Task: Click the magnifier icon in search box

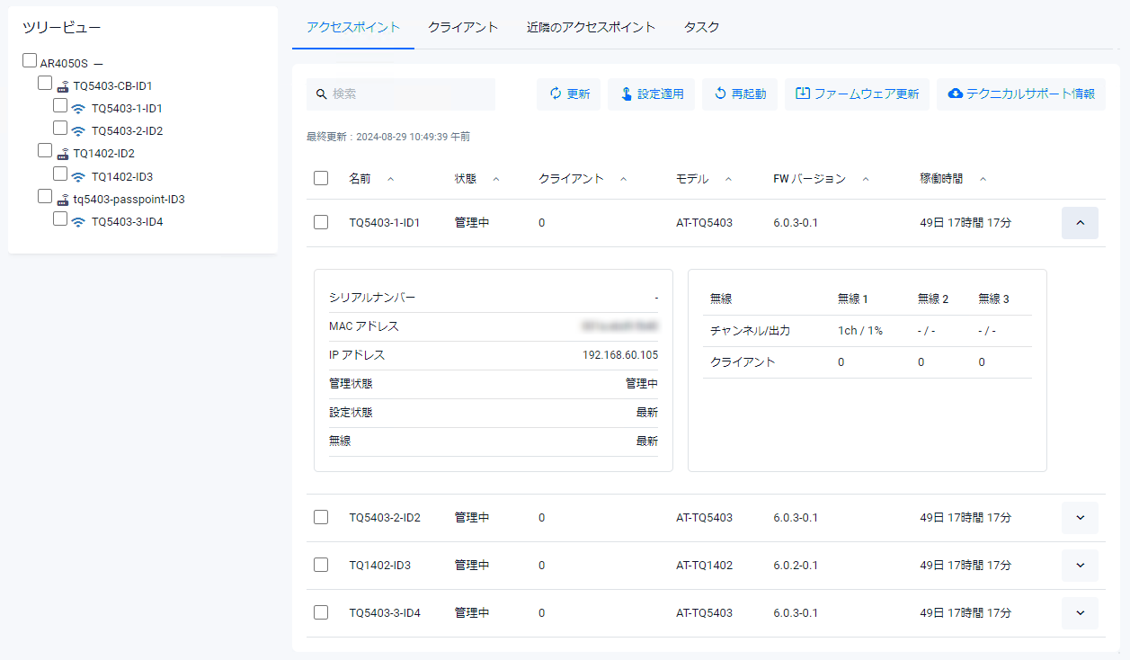Action: tap(321, 94)
